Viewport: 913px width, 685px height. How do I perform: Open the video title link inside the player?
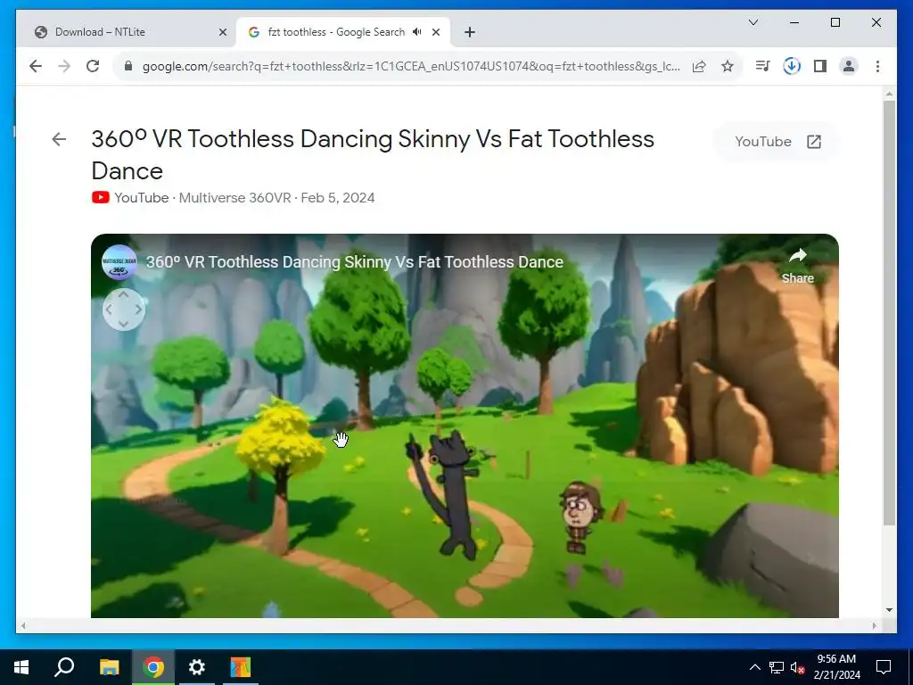(355, 262)
